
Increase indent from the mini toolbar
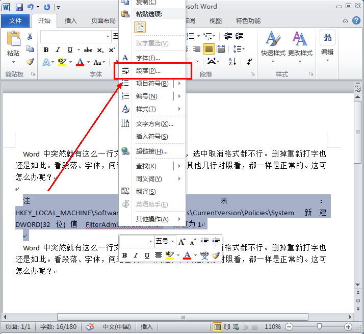pyautogui.click(x=216, y=241)
